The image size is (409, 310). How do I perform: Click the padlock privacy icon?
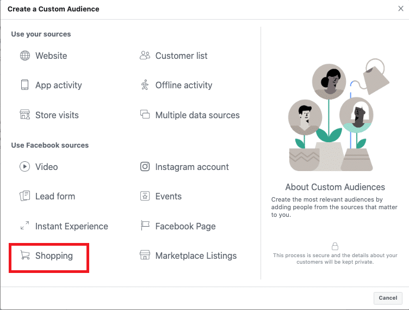coord(335,246)
